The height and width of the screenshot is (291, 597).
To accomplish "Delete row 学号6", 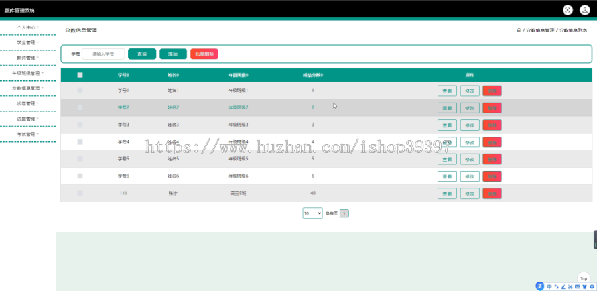I will 492,176.
